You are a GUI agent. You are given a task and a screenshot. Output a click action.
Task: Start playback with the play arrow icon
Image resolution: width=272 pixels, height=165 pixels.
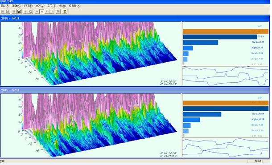[x=37, y=12]
